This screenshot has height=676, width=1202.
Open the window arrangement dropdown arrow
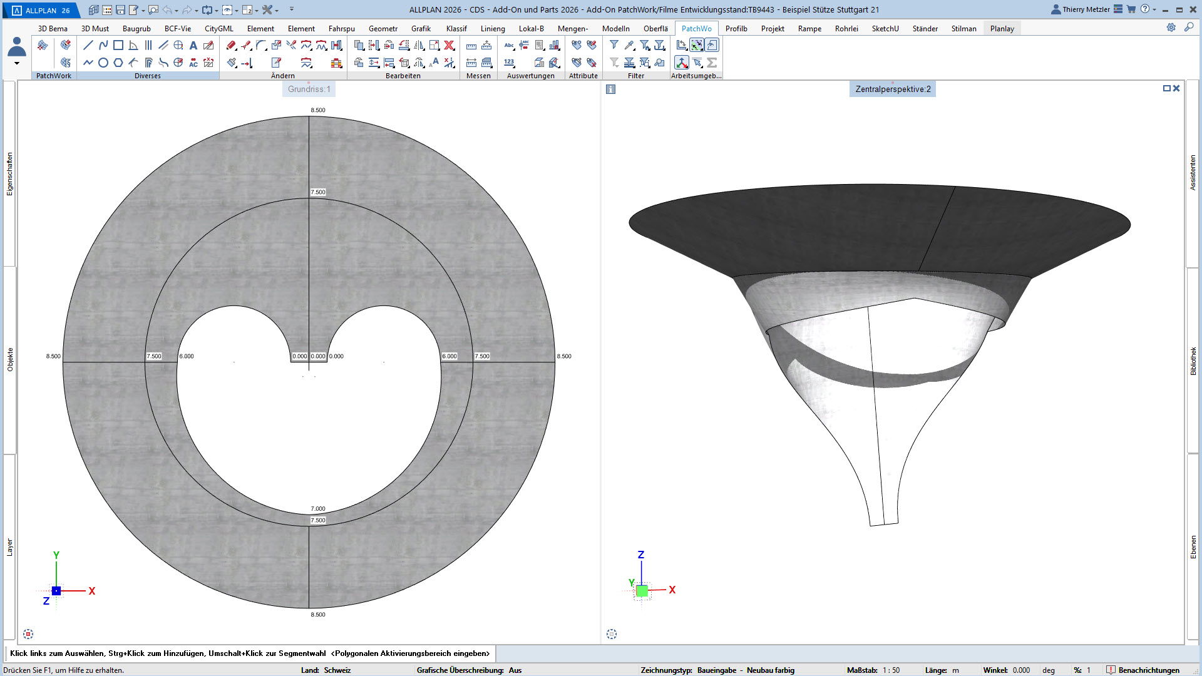(x=256, y=10)
